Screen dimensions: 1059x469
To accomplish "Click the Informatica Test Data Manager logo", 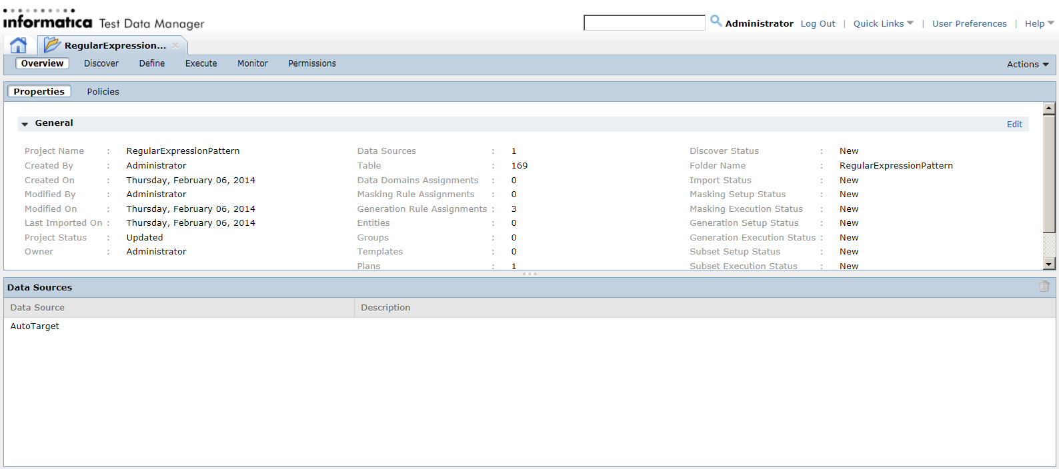I will pyautogui.click(x=103, y=20).
